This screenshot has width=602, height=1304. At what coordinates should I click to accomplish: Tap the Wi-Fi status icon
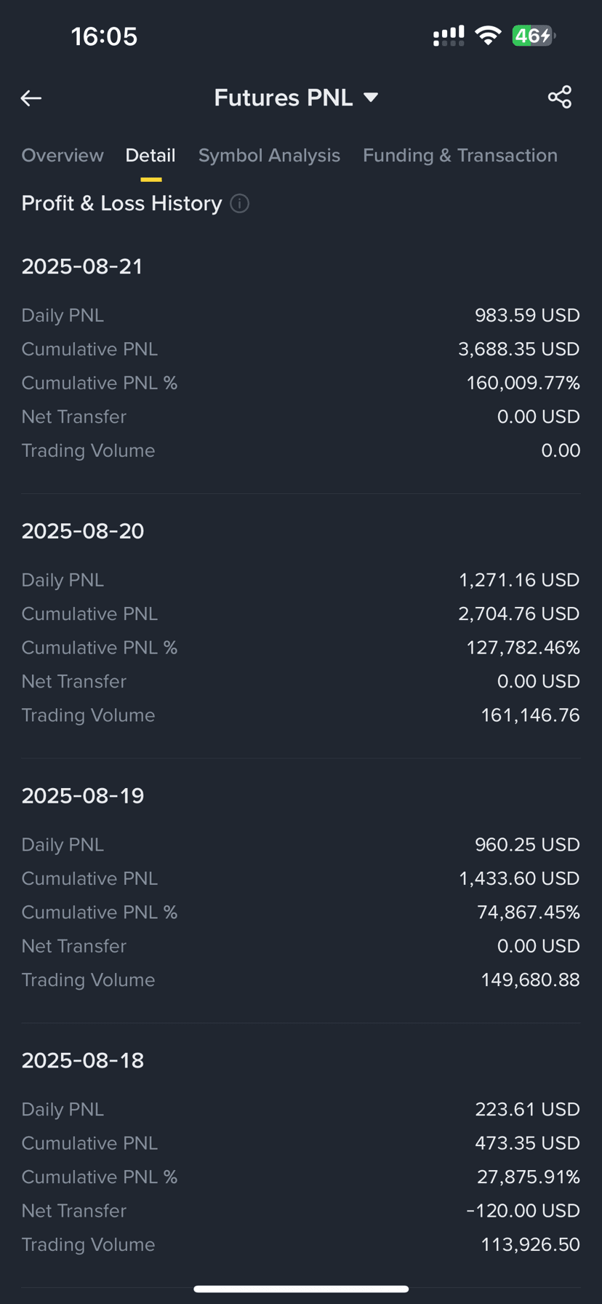coord(488,36)
